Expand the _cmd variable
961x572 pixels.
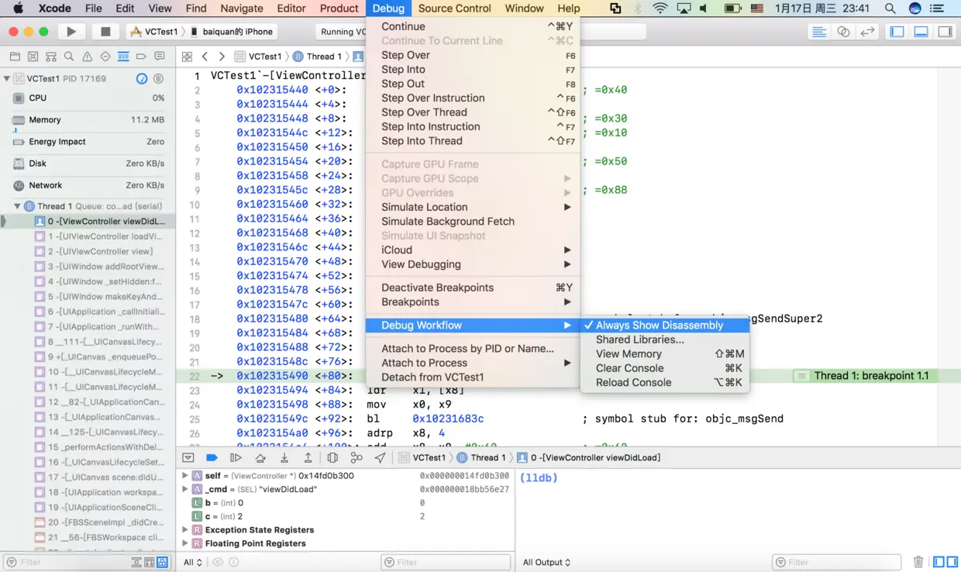pos(184,490)
